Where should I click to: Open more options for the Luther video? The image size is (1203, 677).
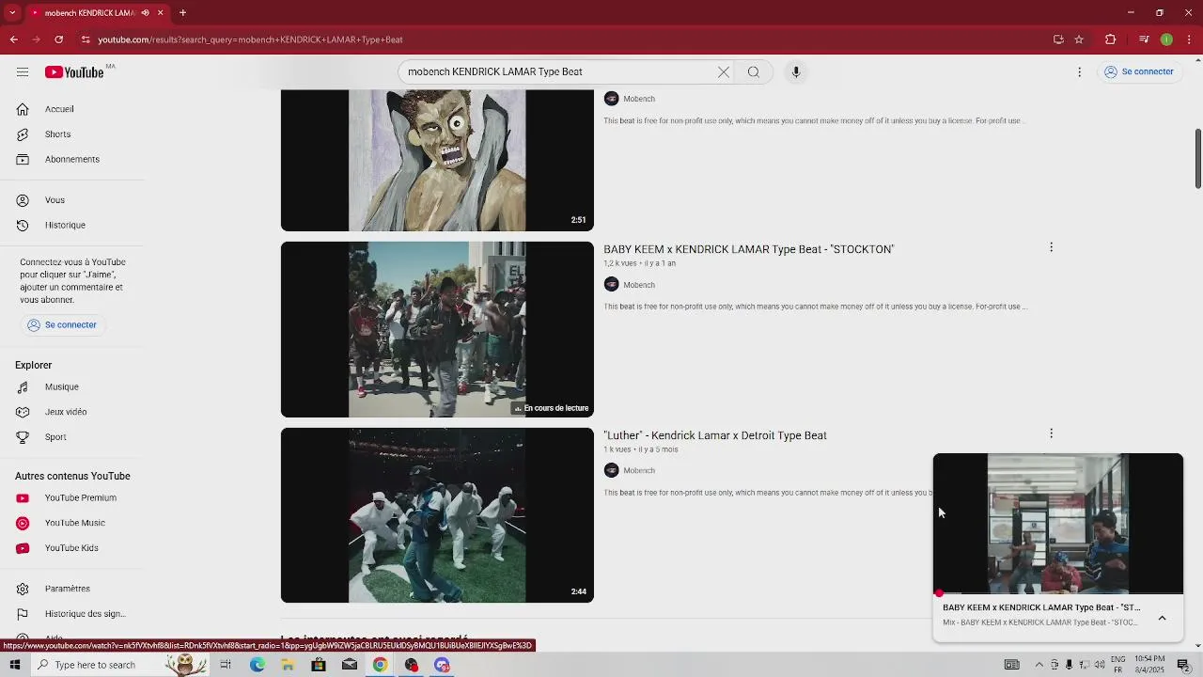tap(1051, 433)
